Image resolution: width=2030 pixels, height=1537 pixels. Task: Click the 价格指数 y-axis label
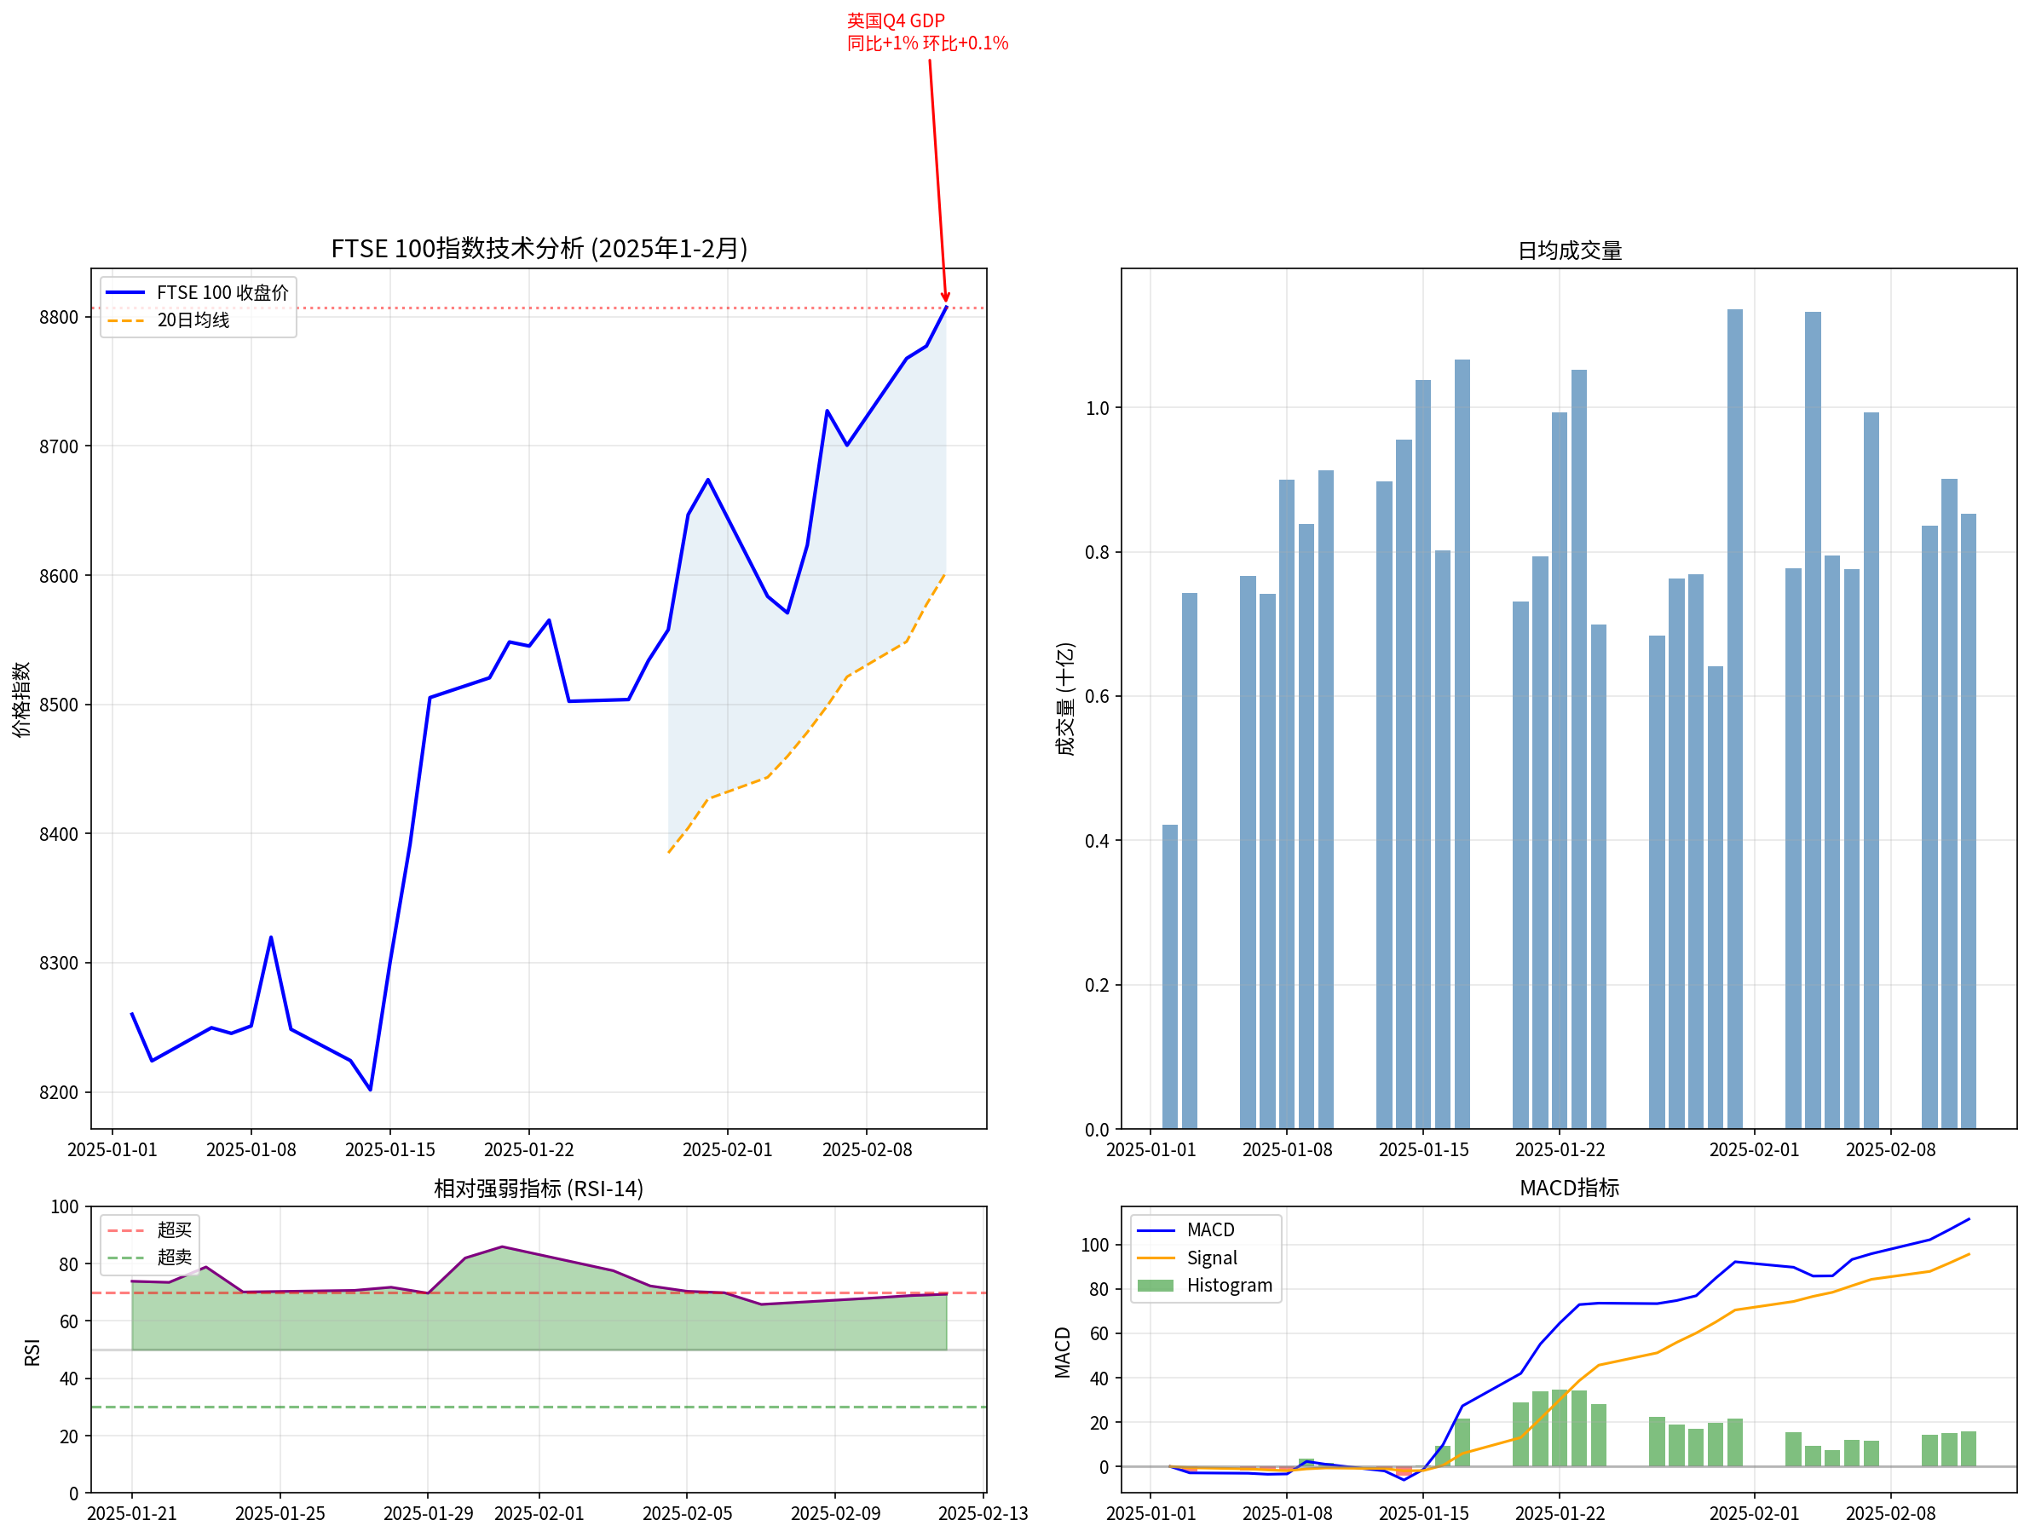point(21,699)
